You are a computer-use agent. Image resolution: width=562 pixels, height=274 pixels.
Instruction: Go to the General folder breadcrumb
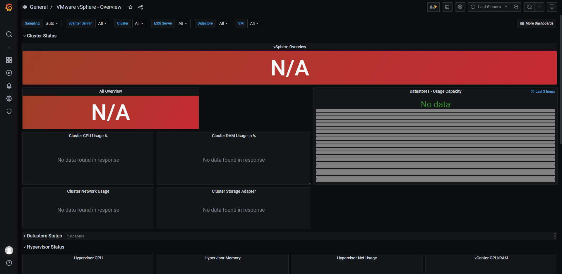39,7
